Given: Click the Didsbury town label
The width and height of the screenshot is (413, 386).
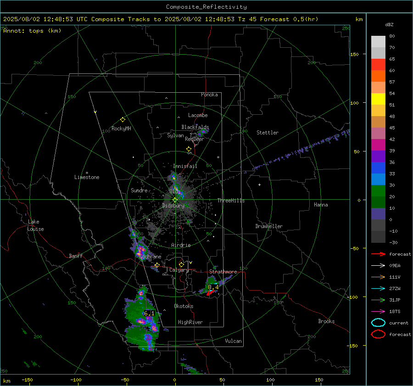Looking at the screenshot, I should pos(173,206).
